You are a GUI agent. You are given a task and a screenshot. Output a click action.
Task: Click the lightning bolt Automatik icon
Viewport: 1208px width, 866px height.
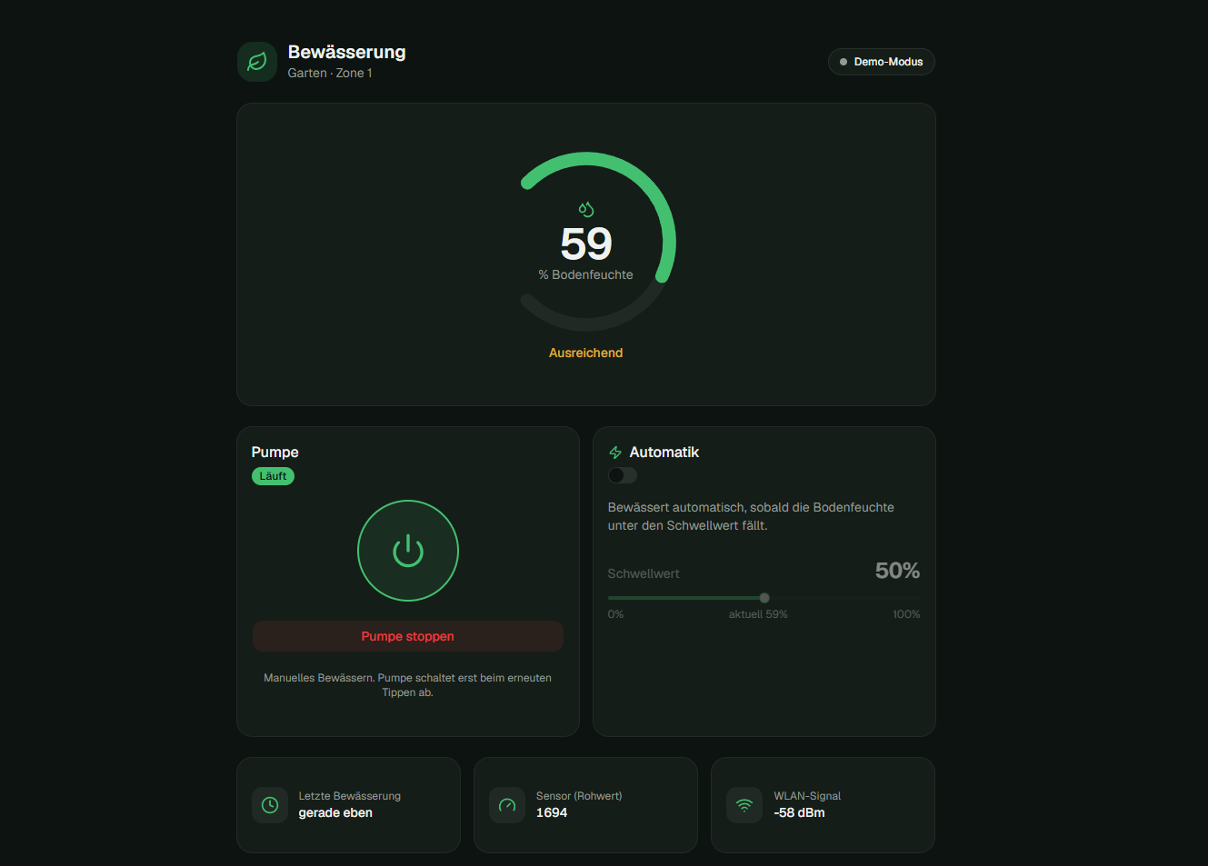click(615, 453)
